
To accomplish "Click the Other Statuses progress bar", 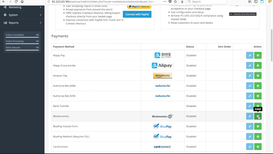I will point(22,50).
